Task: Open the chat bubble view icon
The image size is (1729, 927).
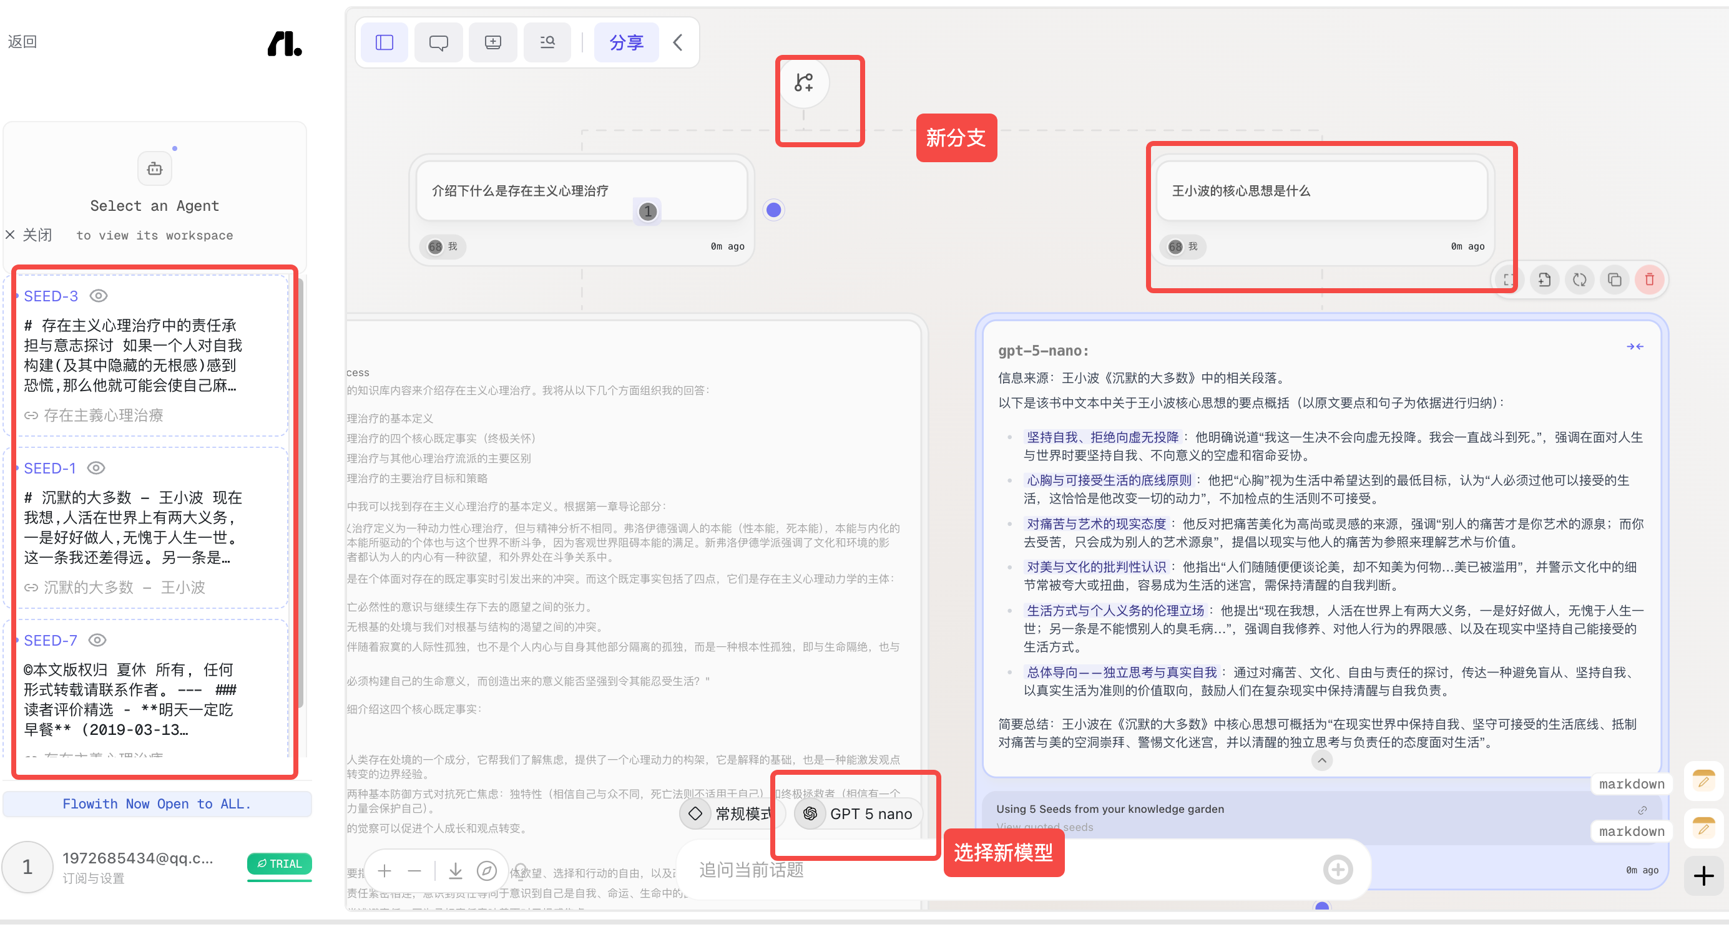Action: (438, 42)
